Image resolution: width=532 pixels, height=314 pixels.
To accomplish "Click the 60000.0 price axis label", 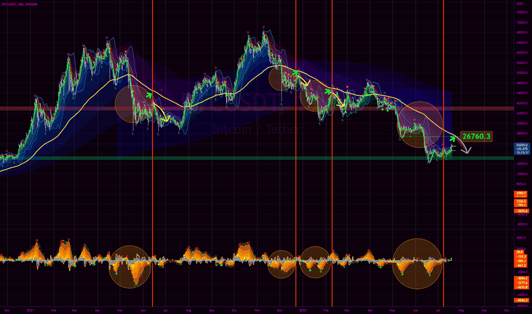I will click(522, 53).
